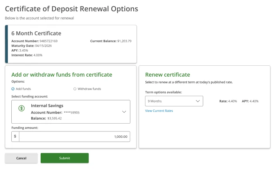Open the 9 Months term options dropdown
This screenshot has width=276, height=169.
(x=174, y=101)
